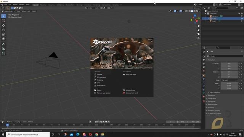Switch to solid viewport shading
The width and height of the screenshot is (244, 137).
[x=192, y=11]
